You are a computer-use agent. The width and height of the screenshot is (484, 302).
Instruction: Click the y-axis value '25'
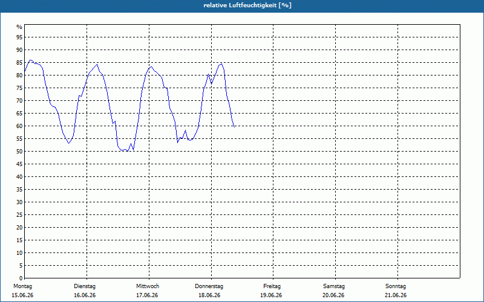[x=19, y=215]
